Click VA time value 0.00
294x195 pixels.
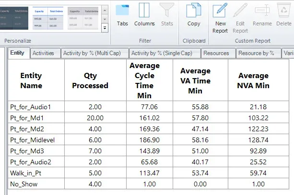pyautogui.click(x=200, y=184)
